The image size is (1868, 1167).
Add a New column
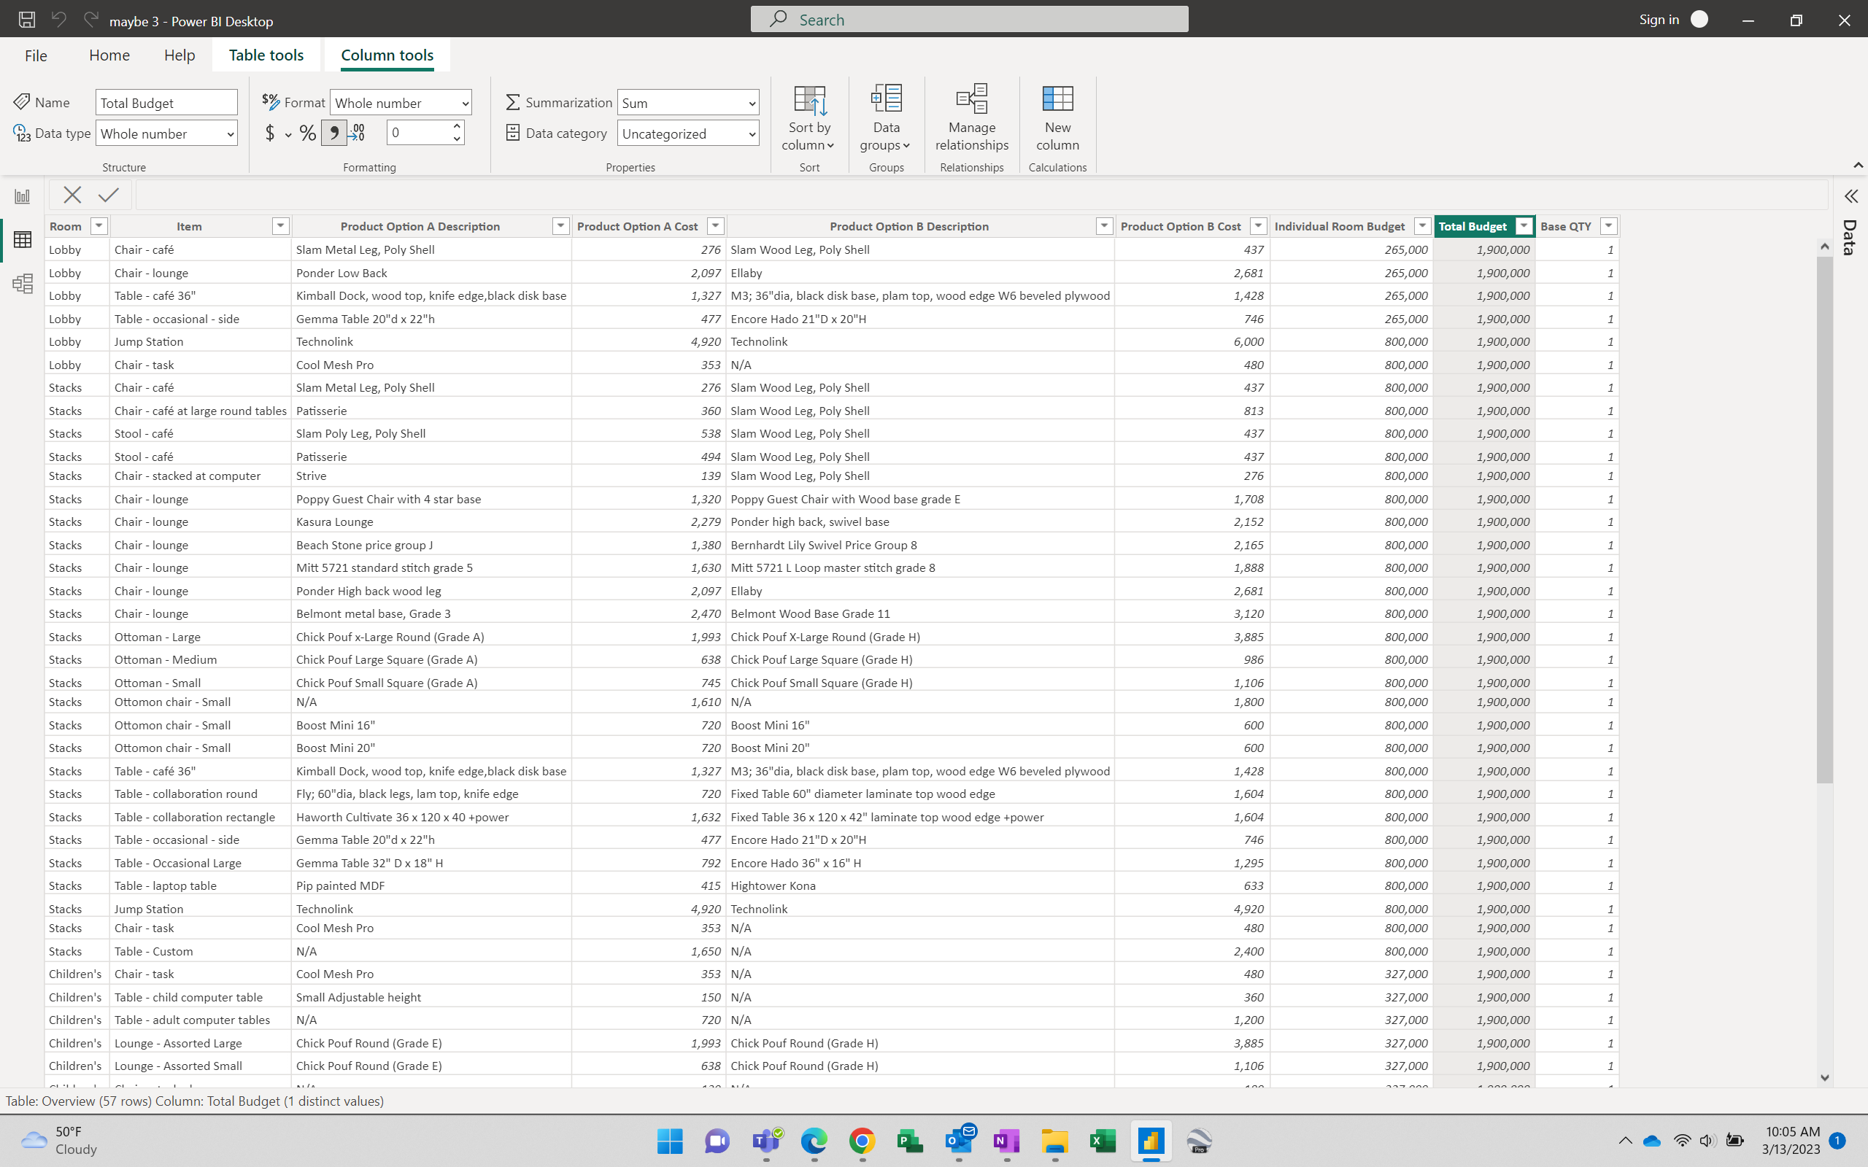click(x=1057, y=119)
